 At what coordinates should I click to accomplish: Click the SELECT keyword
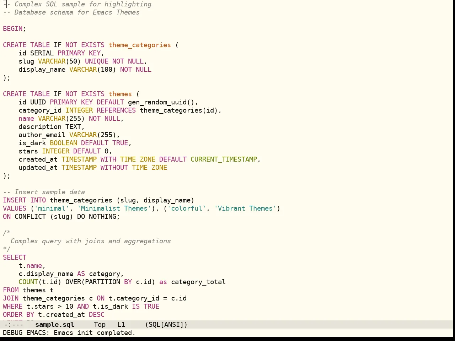click(15, 258)
